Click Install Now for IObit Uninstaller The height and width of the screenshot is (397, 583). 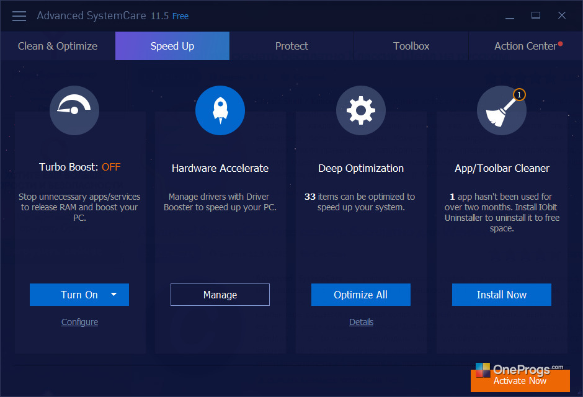point(502,295)
